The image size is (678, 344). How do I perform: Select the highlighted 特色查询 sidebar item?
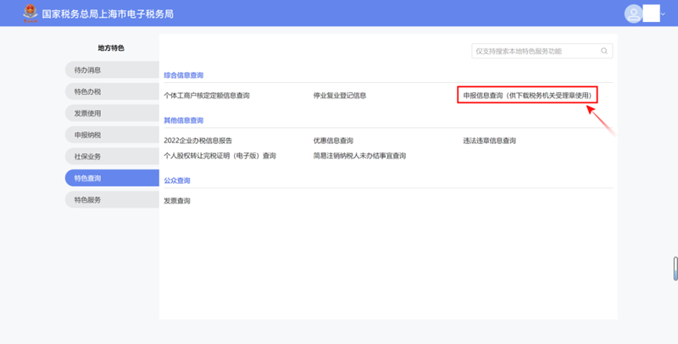[x=112, y=178]
